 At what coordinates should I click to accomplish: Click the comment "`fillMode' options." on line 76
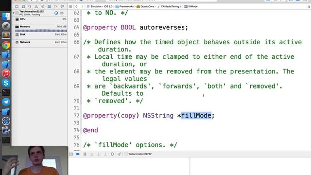(x=130, y=145)
